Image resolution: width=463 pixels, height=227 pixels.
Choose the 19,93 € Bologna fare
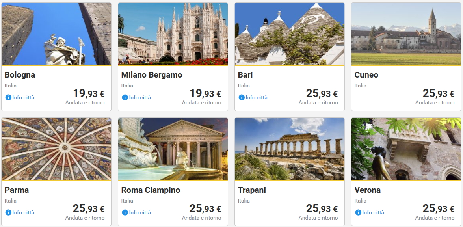pyautogui.click(x=89, y=94)
